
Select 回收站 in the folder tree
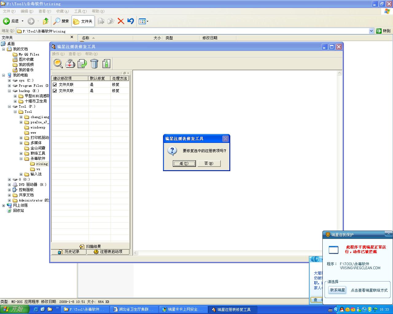coord(18,211)
